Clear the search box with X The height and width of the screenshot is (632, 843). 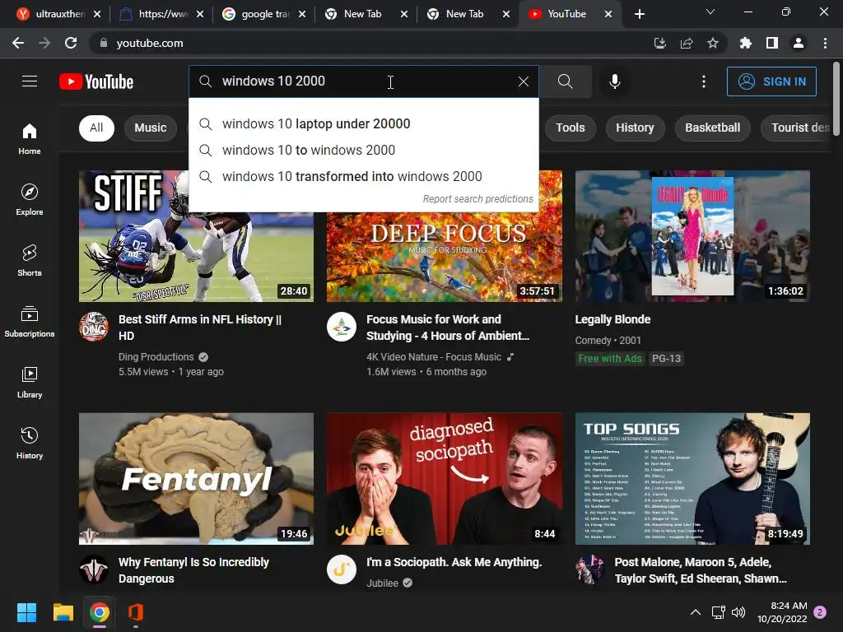tap(523, 81)
